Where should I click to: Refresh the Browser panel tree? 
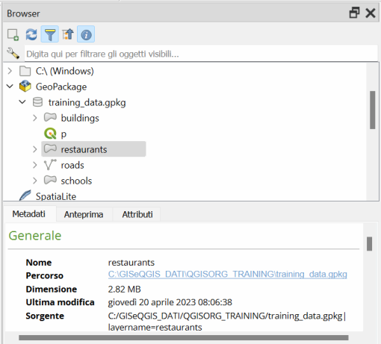(31, 34)
